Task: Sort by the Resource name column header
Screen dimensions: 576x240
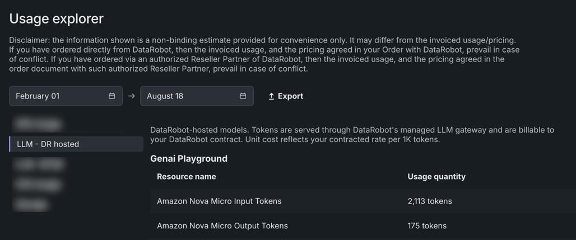Action: click(x=186, y=177)
